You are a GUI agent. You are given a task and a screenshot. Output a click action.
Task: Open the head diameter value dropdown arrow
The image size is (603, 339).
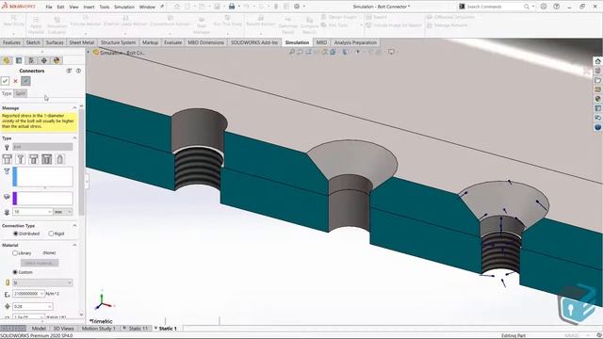pos(50,212)
